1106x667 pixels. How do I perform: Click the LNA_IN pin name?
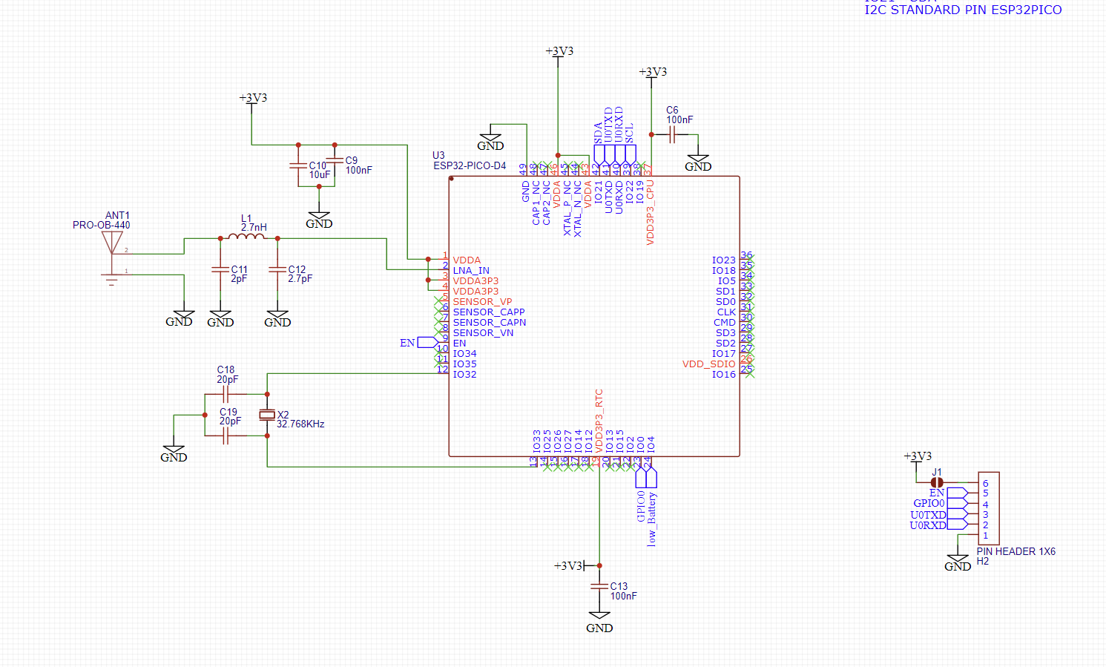click(x=471, y=271)
